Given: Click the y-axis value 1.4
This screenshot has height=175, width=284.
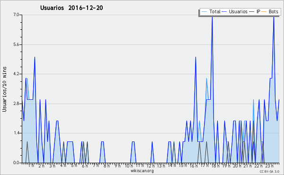Looking at the screenshot, I should click(16, 133).
